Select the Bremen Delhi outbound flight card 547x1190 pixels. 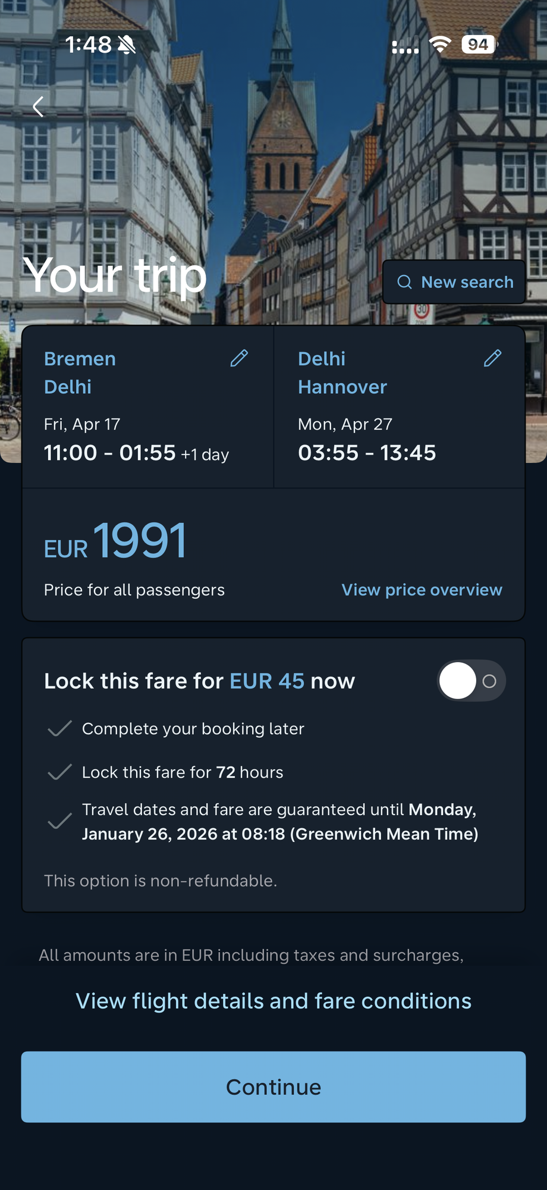(x=147, y=407)
